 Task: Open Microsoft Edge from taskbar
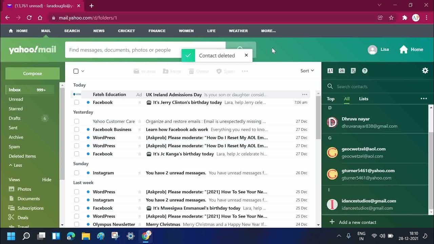71,236
